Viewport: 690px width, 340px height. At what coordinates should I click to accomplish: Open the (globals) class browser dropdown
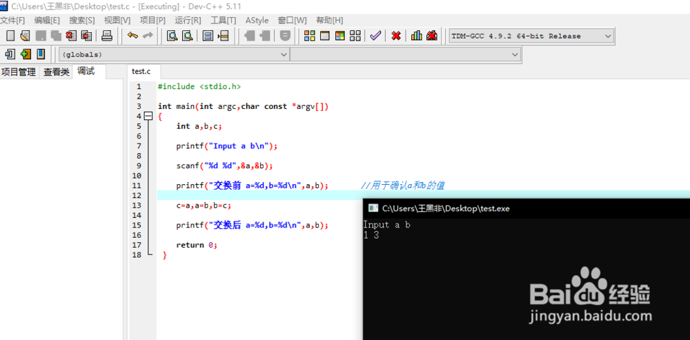click(175, 54)
